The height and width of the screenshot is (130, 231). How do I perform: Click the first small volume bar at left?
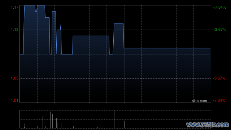(25, 126)
